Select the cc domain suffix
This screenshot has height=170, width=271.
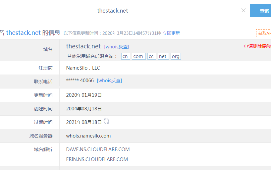coord(152,56)
